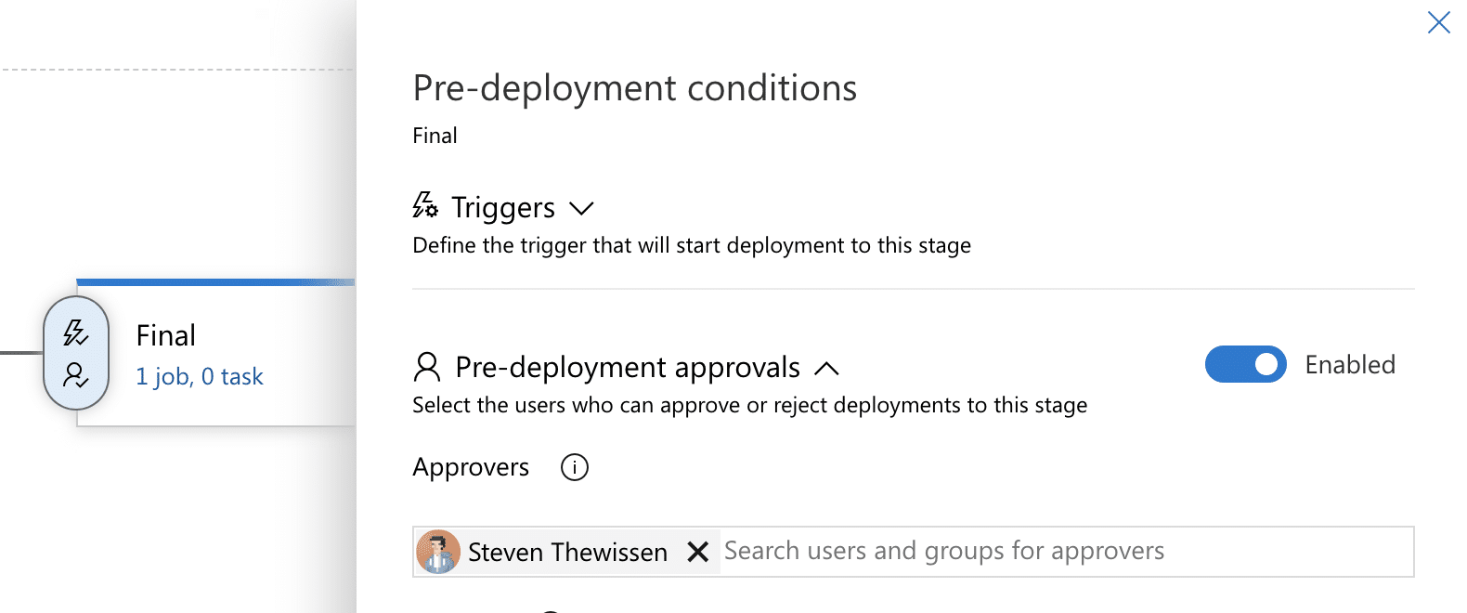The height and width of the screenshot is (613, 1467).
Task: Click the Enabled label beside the toggle
Action: click(x=1350, y=365)
